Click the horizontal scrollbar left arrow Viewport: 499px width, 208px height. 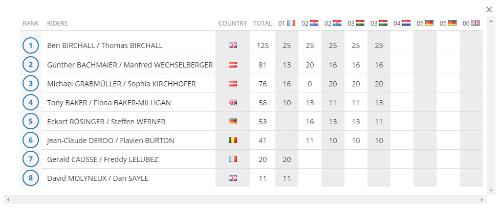[x=8, y=199]
